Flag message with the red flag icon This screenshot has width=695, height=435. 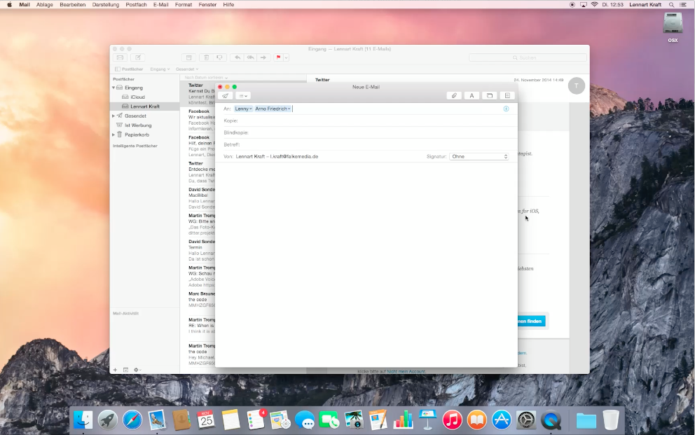278,57
